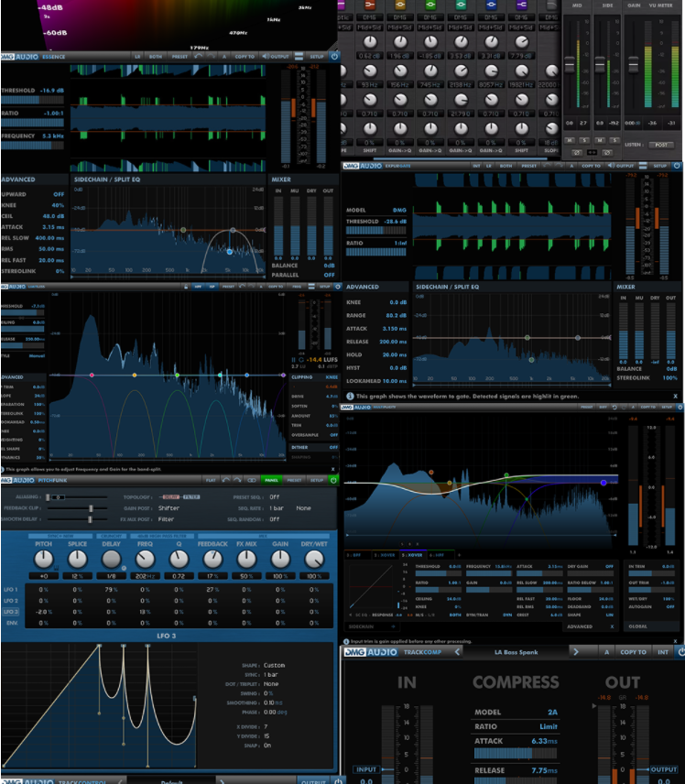Click the teal band shape icon
This screenshot has height=784, width=685.
(461, 5)
